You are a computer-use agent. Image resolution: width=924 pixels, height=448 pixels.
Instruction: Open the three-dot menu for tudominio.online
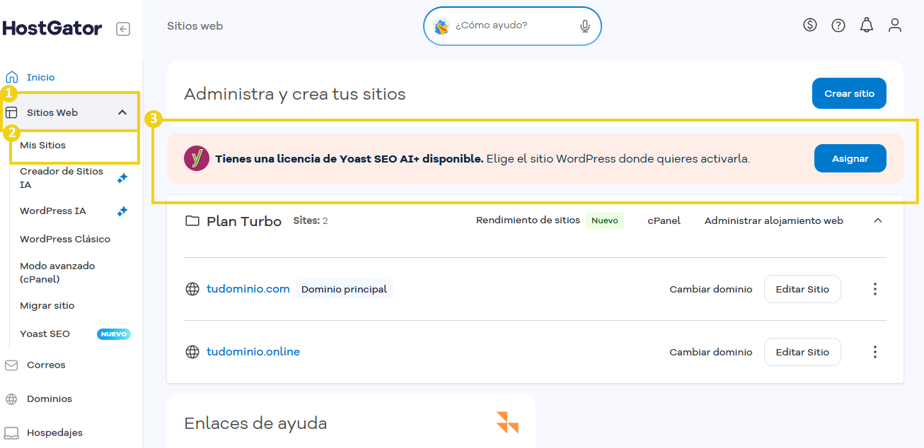point(875,352)
